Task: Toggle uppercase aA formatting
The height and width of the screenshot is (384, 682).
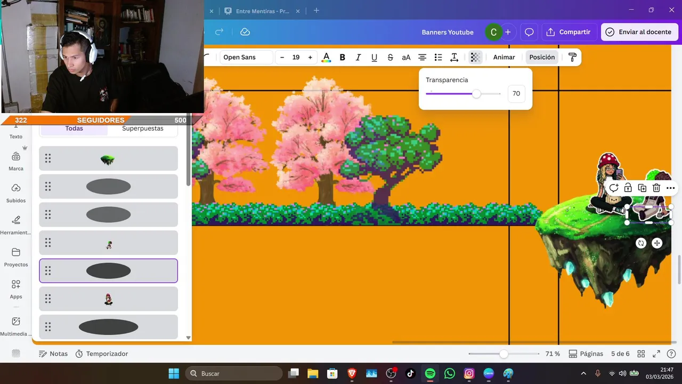Action: [406, 57]
